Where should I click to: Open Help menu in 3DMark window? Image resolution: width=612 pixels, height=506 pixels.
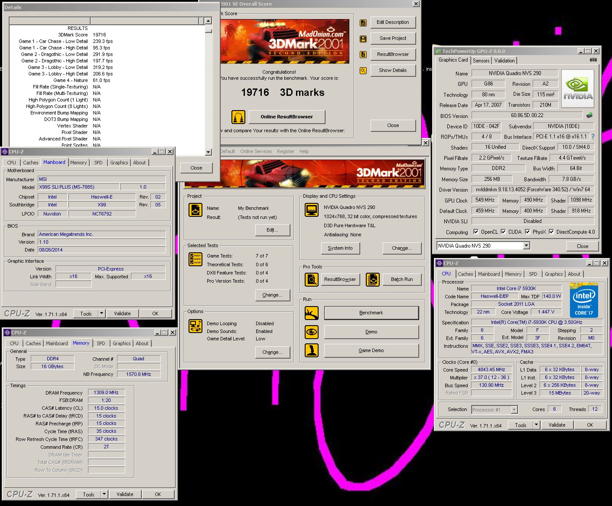click(x=304, y=151)
